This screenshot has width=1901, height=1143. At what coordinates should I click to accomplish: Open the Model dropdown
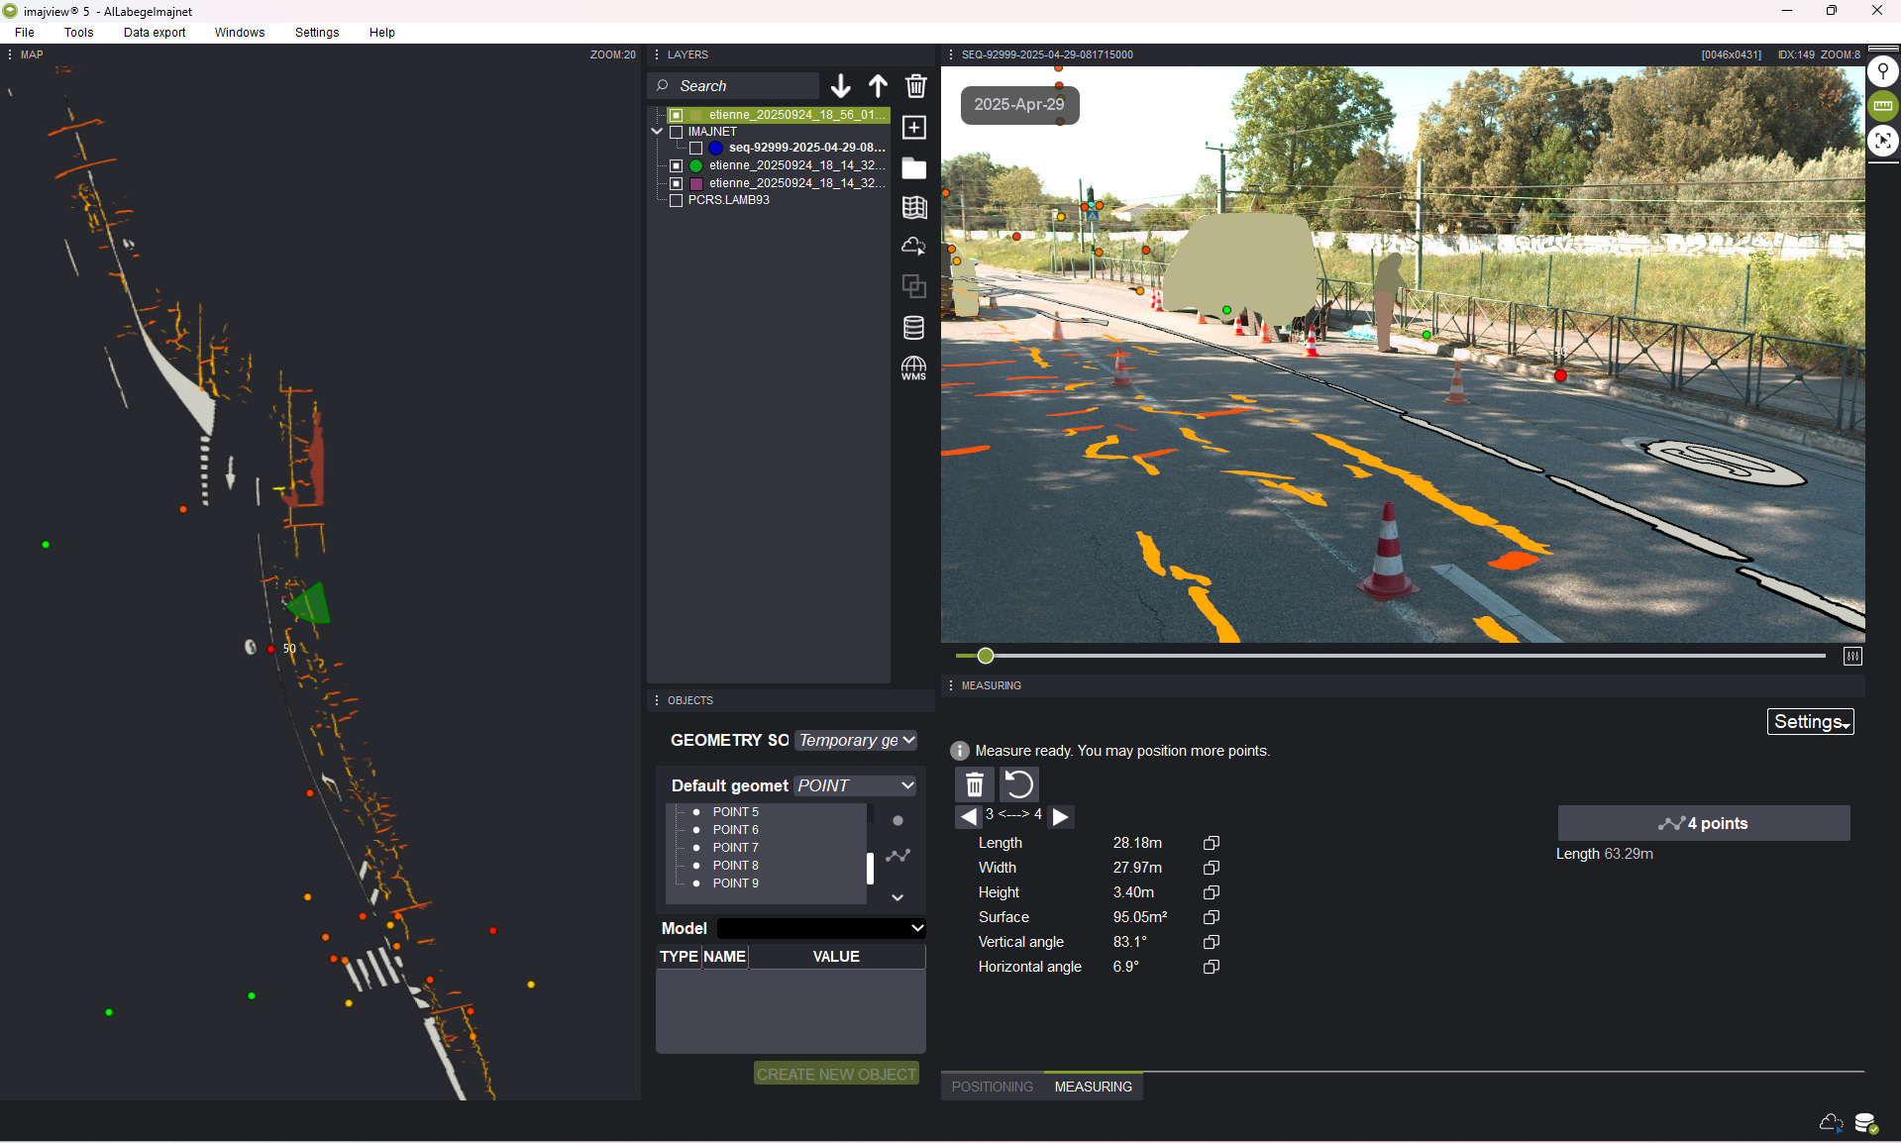[821, 928]
